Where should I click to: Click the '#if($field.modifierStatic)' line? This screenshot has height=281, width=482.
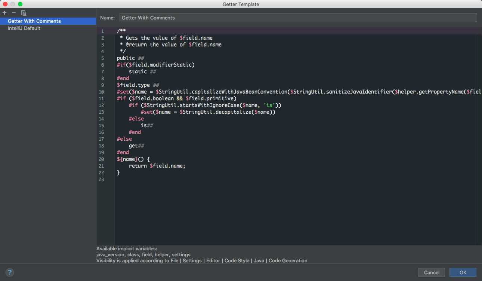tap(156, 65)
